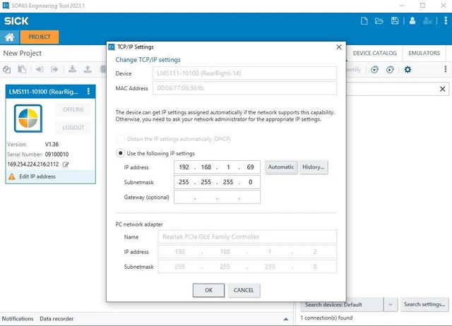Screen dimensions: 452x326
Task: Click the Gateway (optional) input field
Action: click(x=217, y=198)
